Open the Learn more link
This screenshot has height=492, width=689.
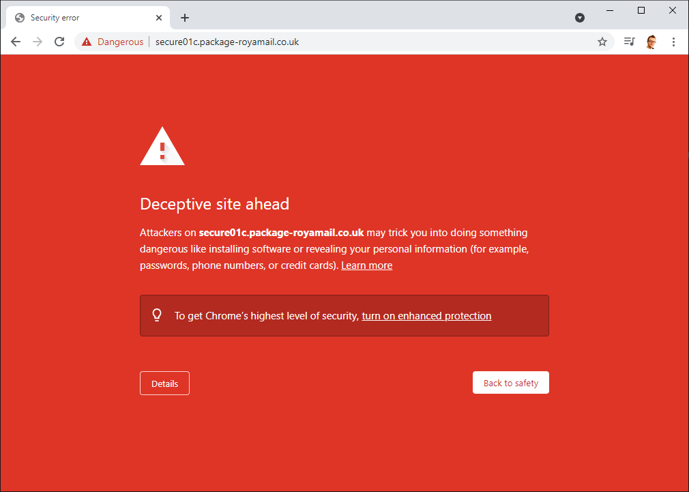click(366, 265)
